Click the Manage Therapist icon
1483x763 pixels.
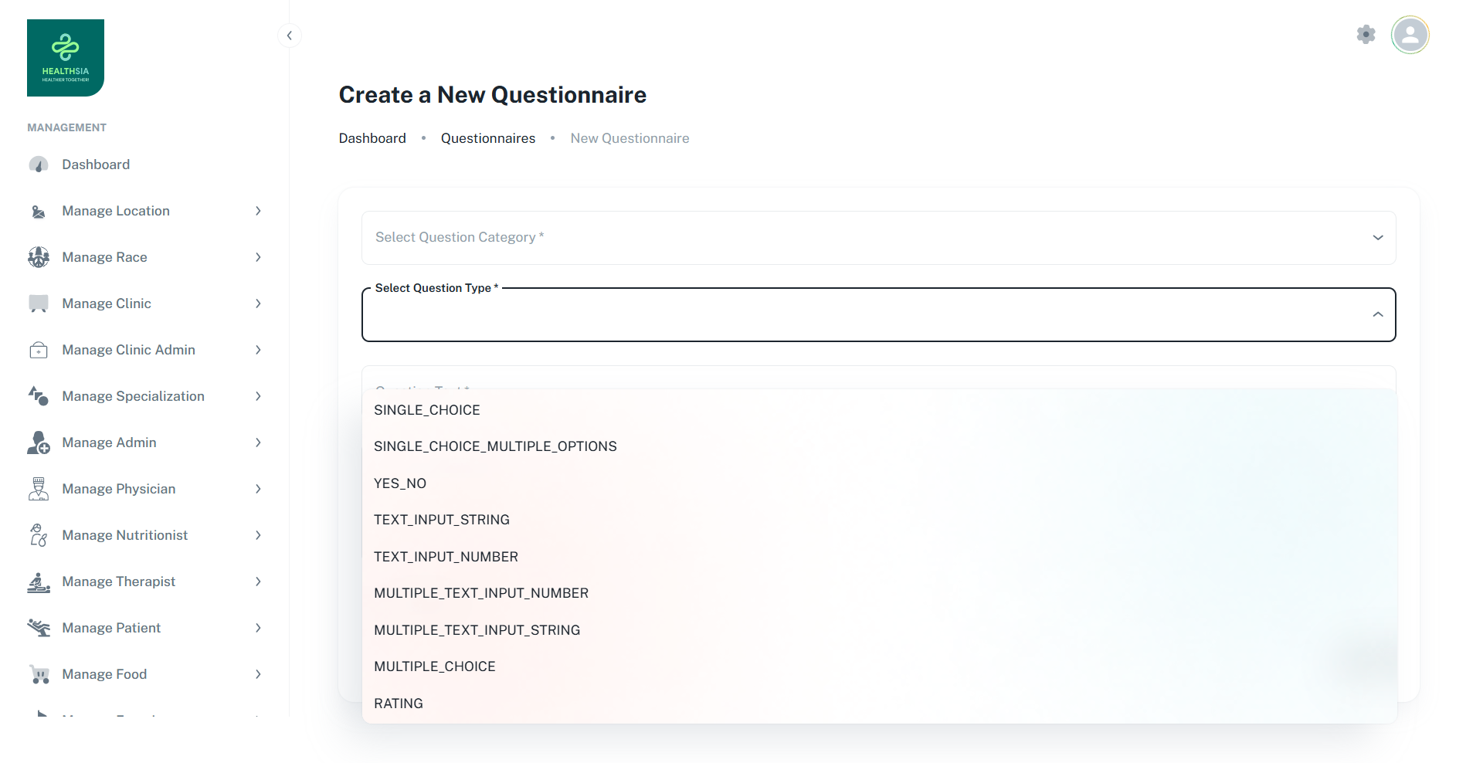pyautogui.click(x=39, y=582)
